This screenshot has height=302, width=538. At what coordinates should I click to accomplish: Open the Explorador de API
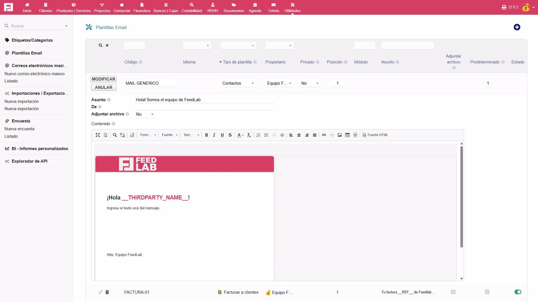pos(29,161)
